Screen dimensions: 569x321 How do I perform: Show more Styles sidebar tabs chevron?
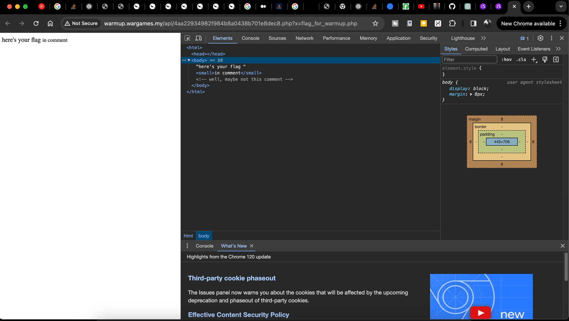[558, 49]
